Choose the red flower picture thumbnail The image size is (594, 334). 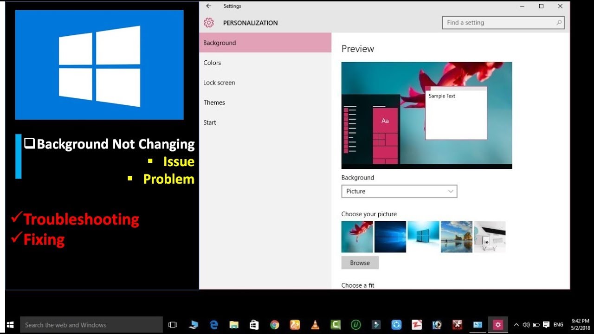point(357,237)
